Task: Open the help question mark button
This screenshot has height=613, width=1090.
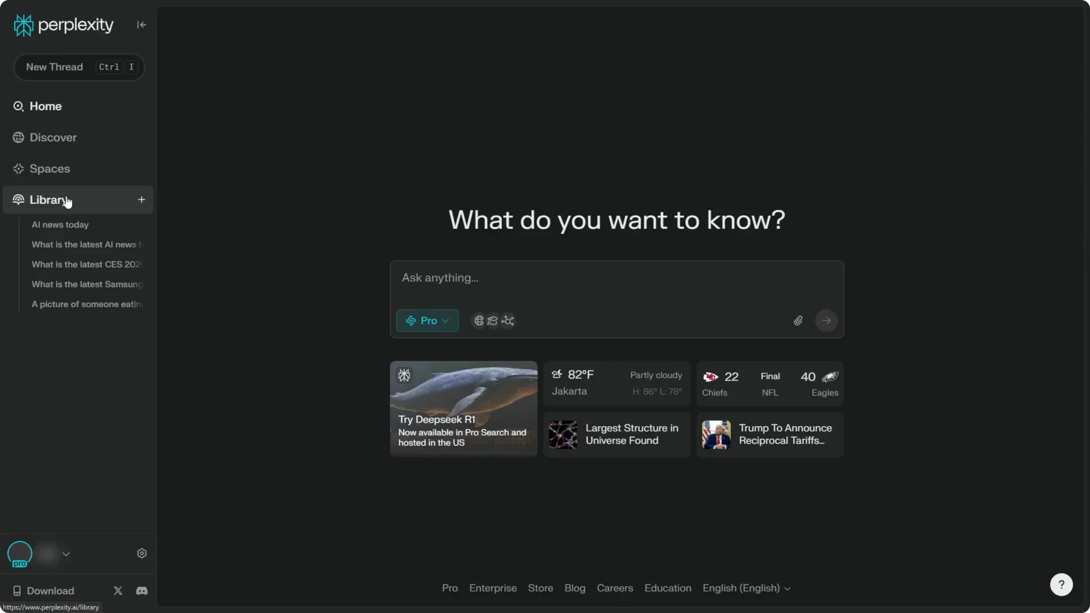Action: (x=1061, y=584)
